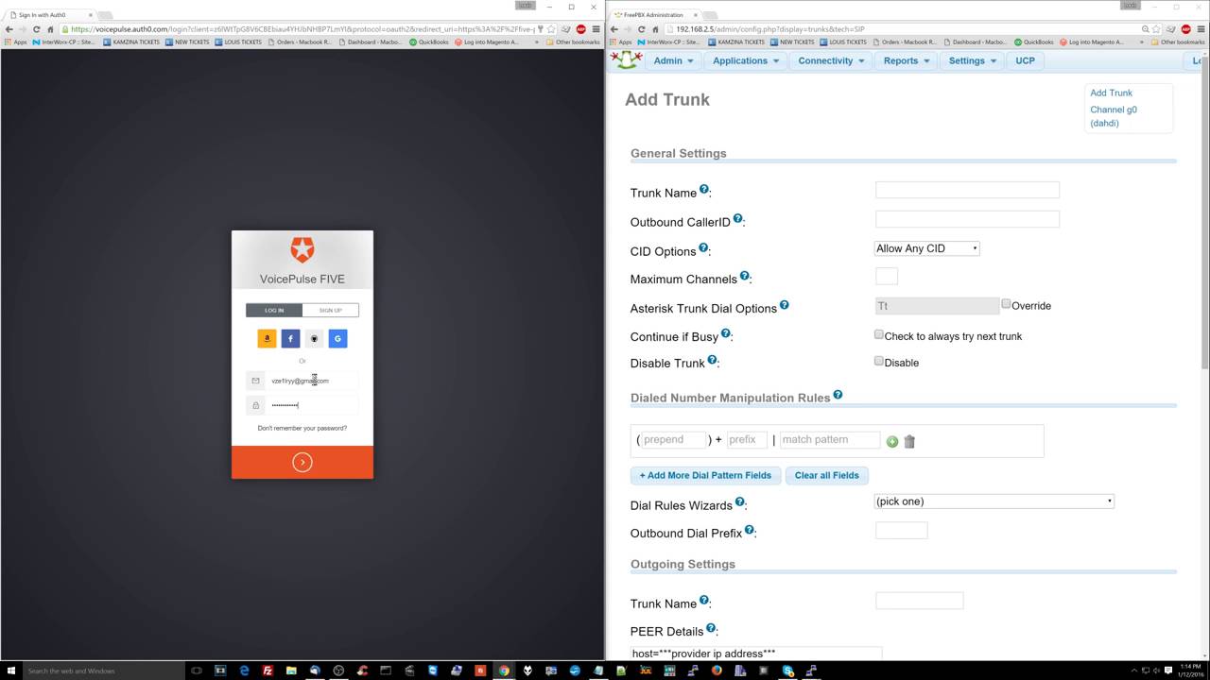Click help icon next to Asterisk Trunk Dial Options
The image size is (1210, 680).
[x=784, y=305]
